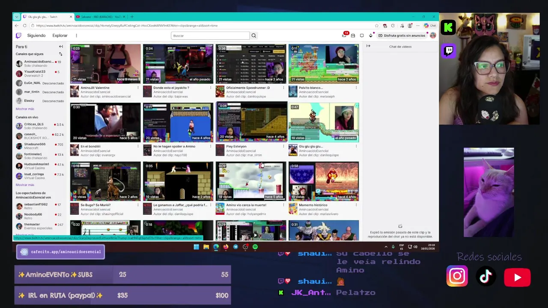Open Firefox from the taskbar
This screenshot has width=548, height=308.
click(226, 247)
